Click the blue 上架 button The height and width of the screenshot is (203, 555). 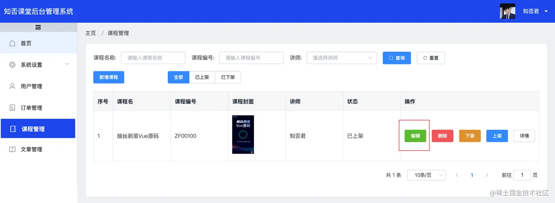497,136
